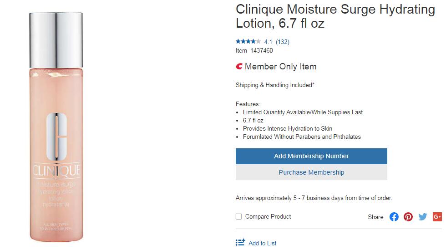Image resolution: width=446 pixels, height=249 pixels.
Task: Click the Member Only Item text
Action: [x=280, y=67]
